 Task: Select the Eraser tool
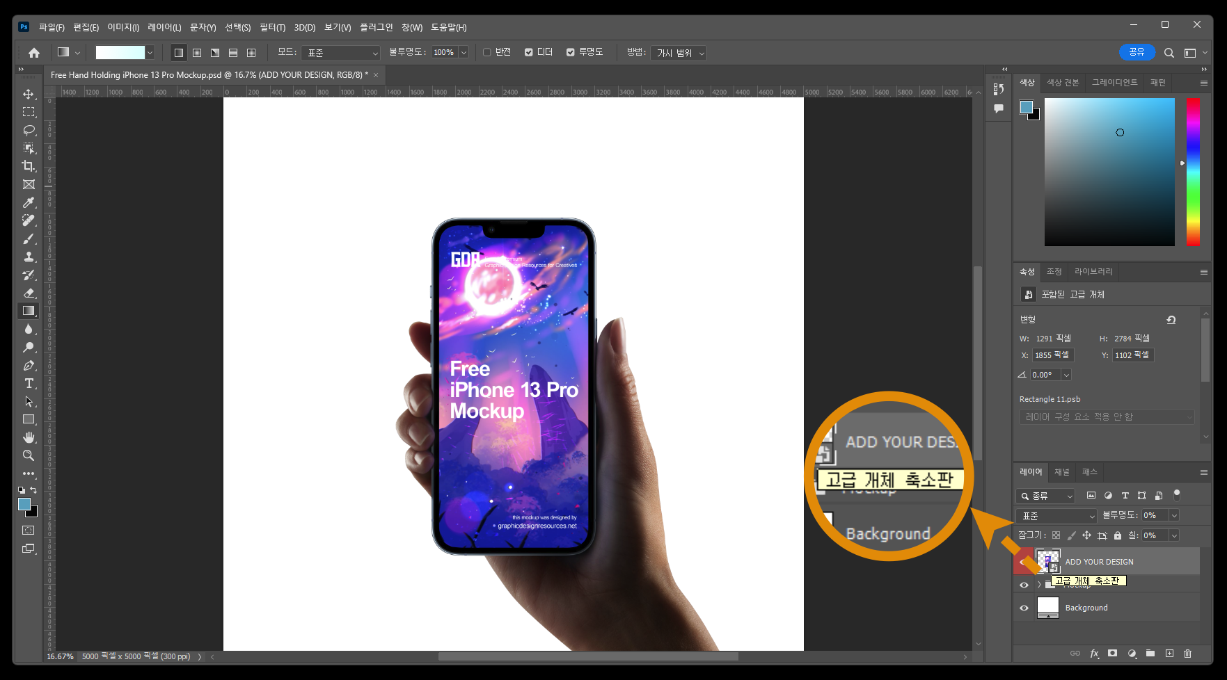(x=29, y=293)
